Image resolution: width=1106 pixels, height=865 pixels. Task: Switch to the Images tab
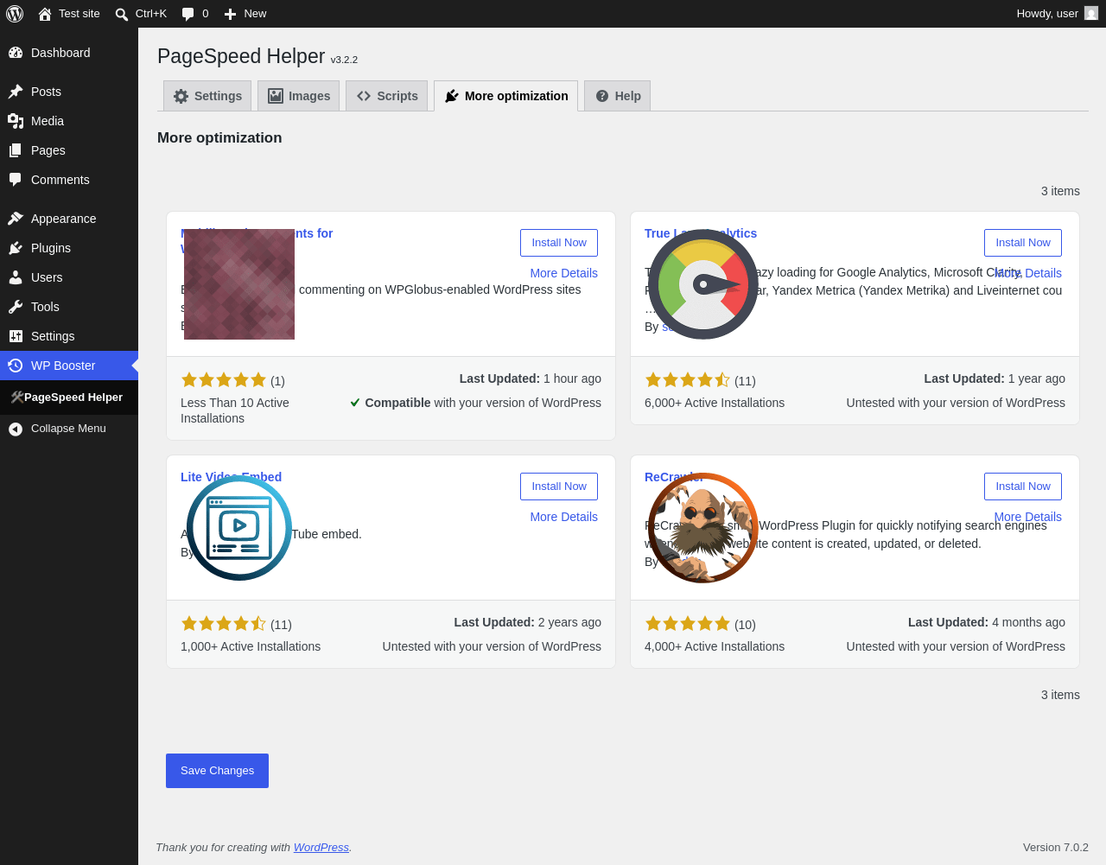click(298, 96)
